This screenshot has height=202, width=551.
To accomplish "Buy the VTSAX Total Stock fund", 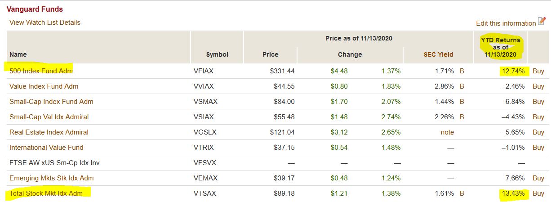I will pyautogui.click(x=538, y=193).
